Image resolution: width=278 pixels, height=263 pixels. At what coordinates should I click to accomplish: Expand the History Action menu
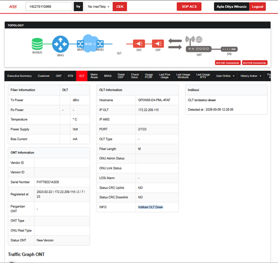(x=251, y=76)
